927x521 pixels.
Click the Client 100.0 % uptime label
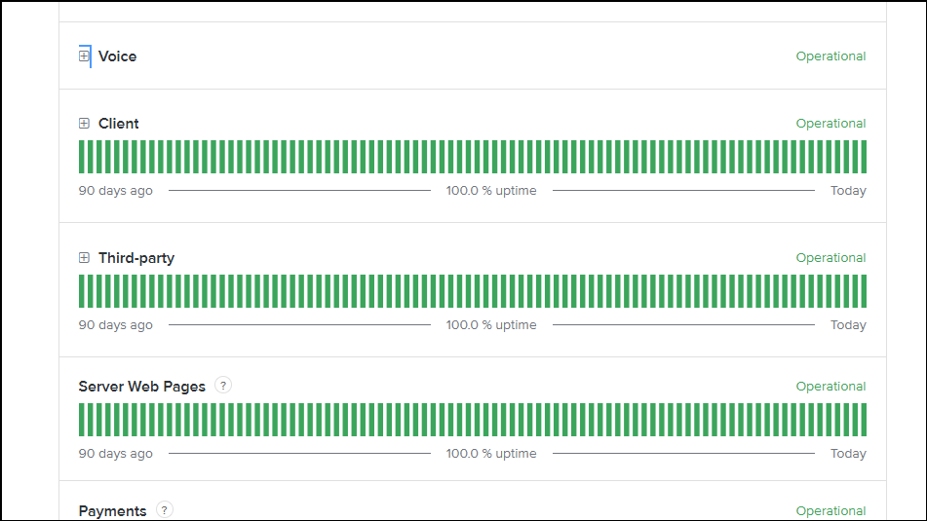click(491, 191)
